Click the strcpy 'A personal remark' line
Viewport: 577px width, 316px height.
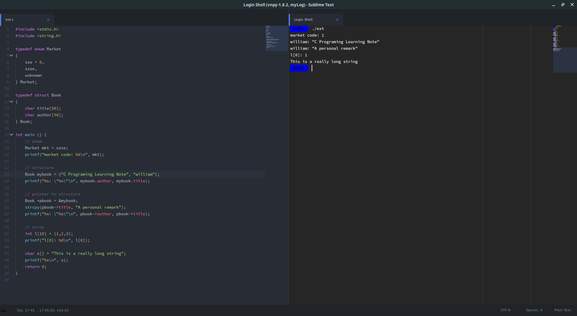pyautogui.click(x=75, y=207)
